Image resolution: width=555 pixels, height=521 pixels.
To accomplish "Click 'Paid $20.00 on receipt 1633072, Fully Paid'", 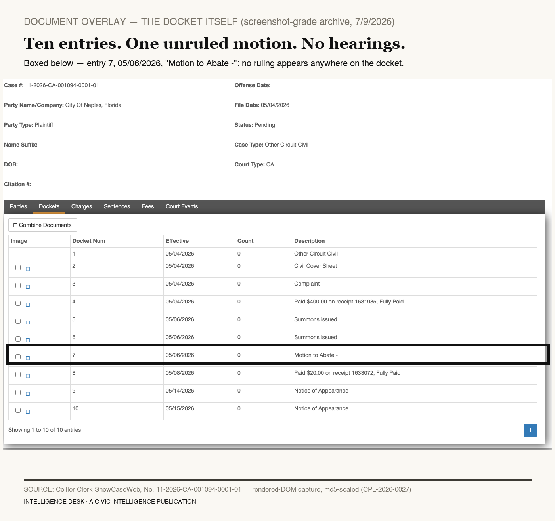I will [347, 373].
